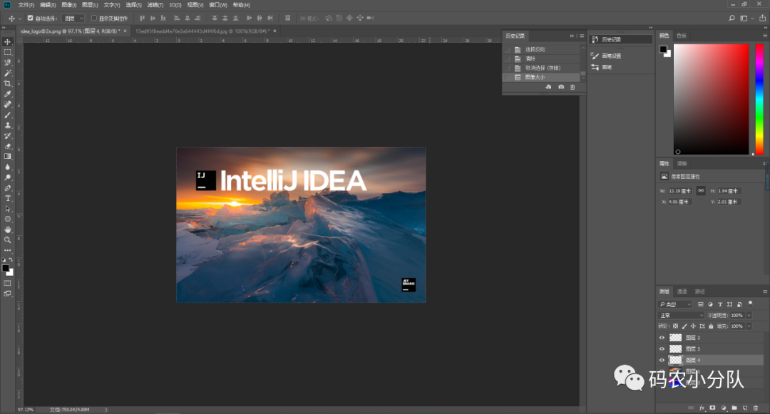Pick a color in the red color field
Viewport: 770px width, 414px height.
click(x=711, y=99)
